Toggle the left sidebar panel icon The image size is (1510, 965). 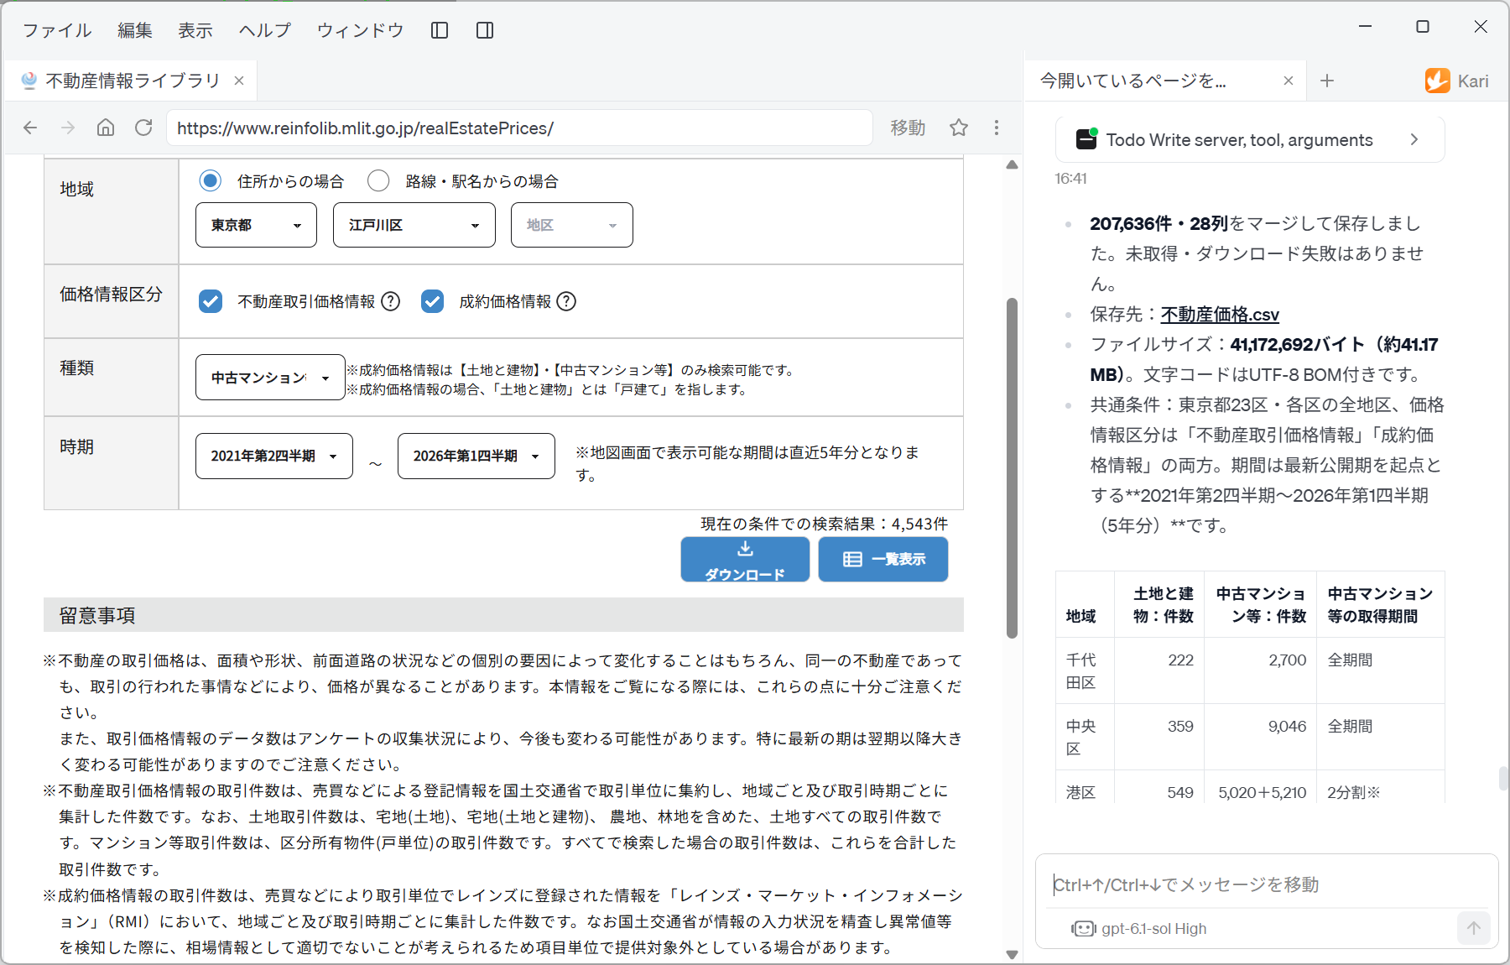[440, 30]
